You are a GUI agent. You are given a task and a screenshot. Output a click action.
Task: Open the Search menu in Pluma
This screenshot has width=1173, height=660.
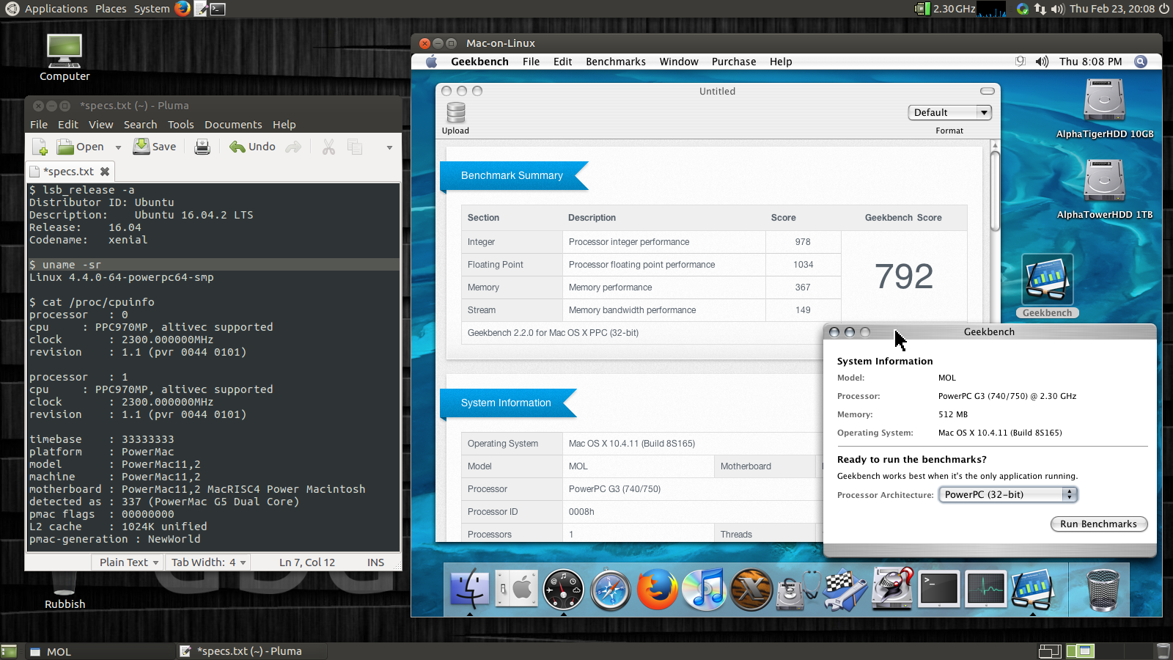tap(140, 125)
